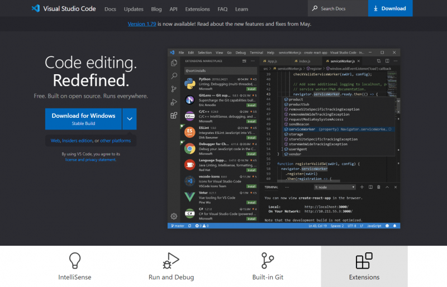This screenshot has width=447, height=287.
Task: Click the IntelliSense lightbulb icon
Action: pos(75,261)
